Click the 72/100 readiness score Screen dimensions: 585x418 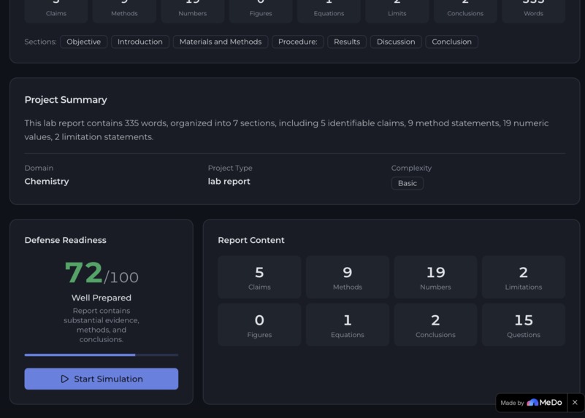(102, 273)
